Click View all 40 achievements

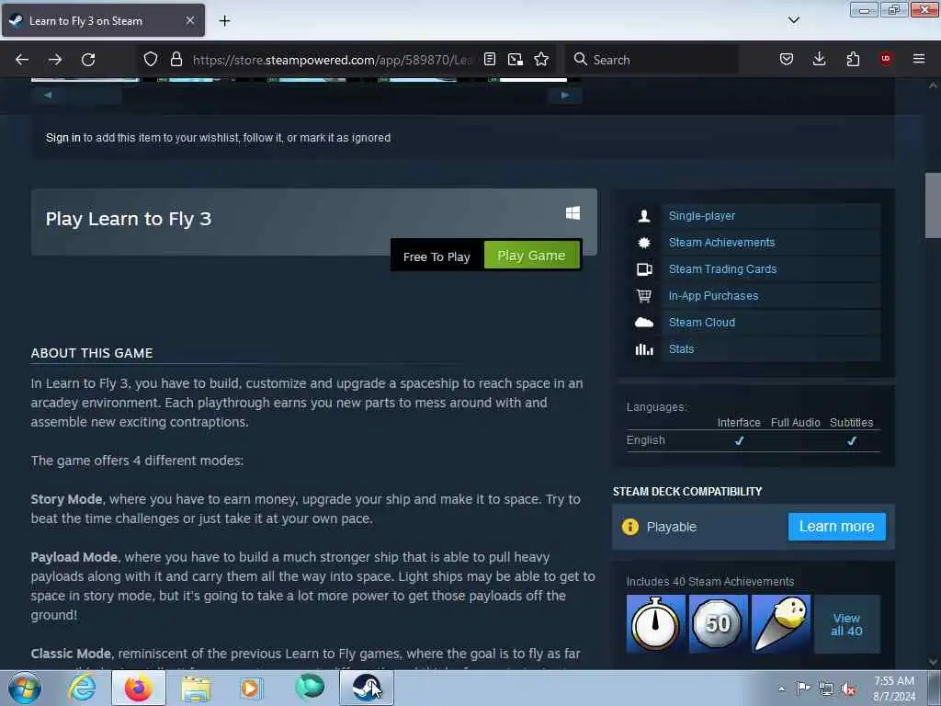846,624
